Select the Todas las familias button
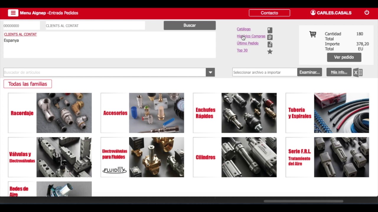Image resolution: width=378 pixels, height=212 pixels. (27, 84)
